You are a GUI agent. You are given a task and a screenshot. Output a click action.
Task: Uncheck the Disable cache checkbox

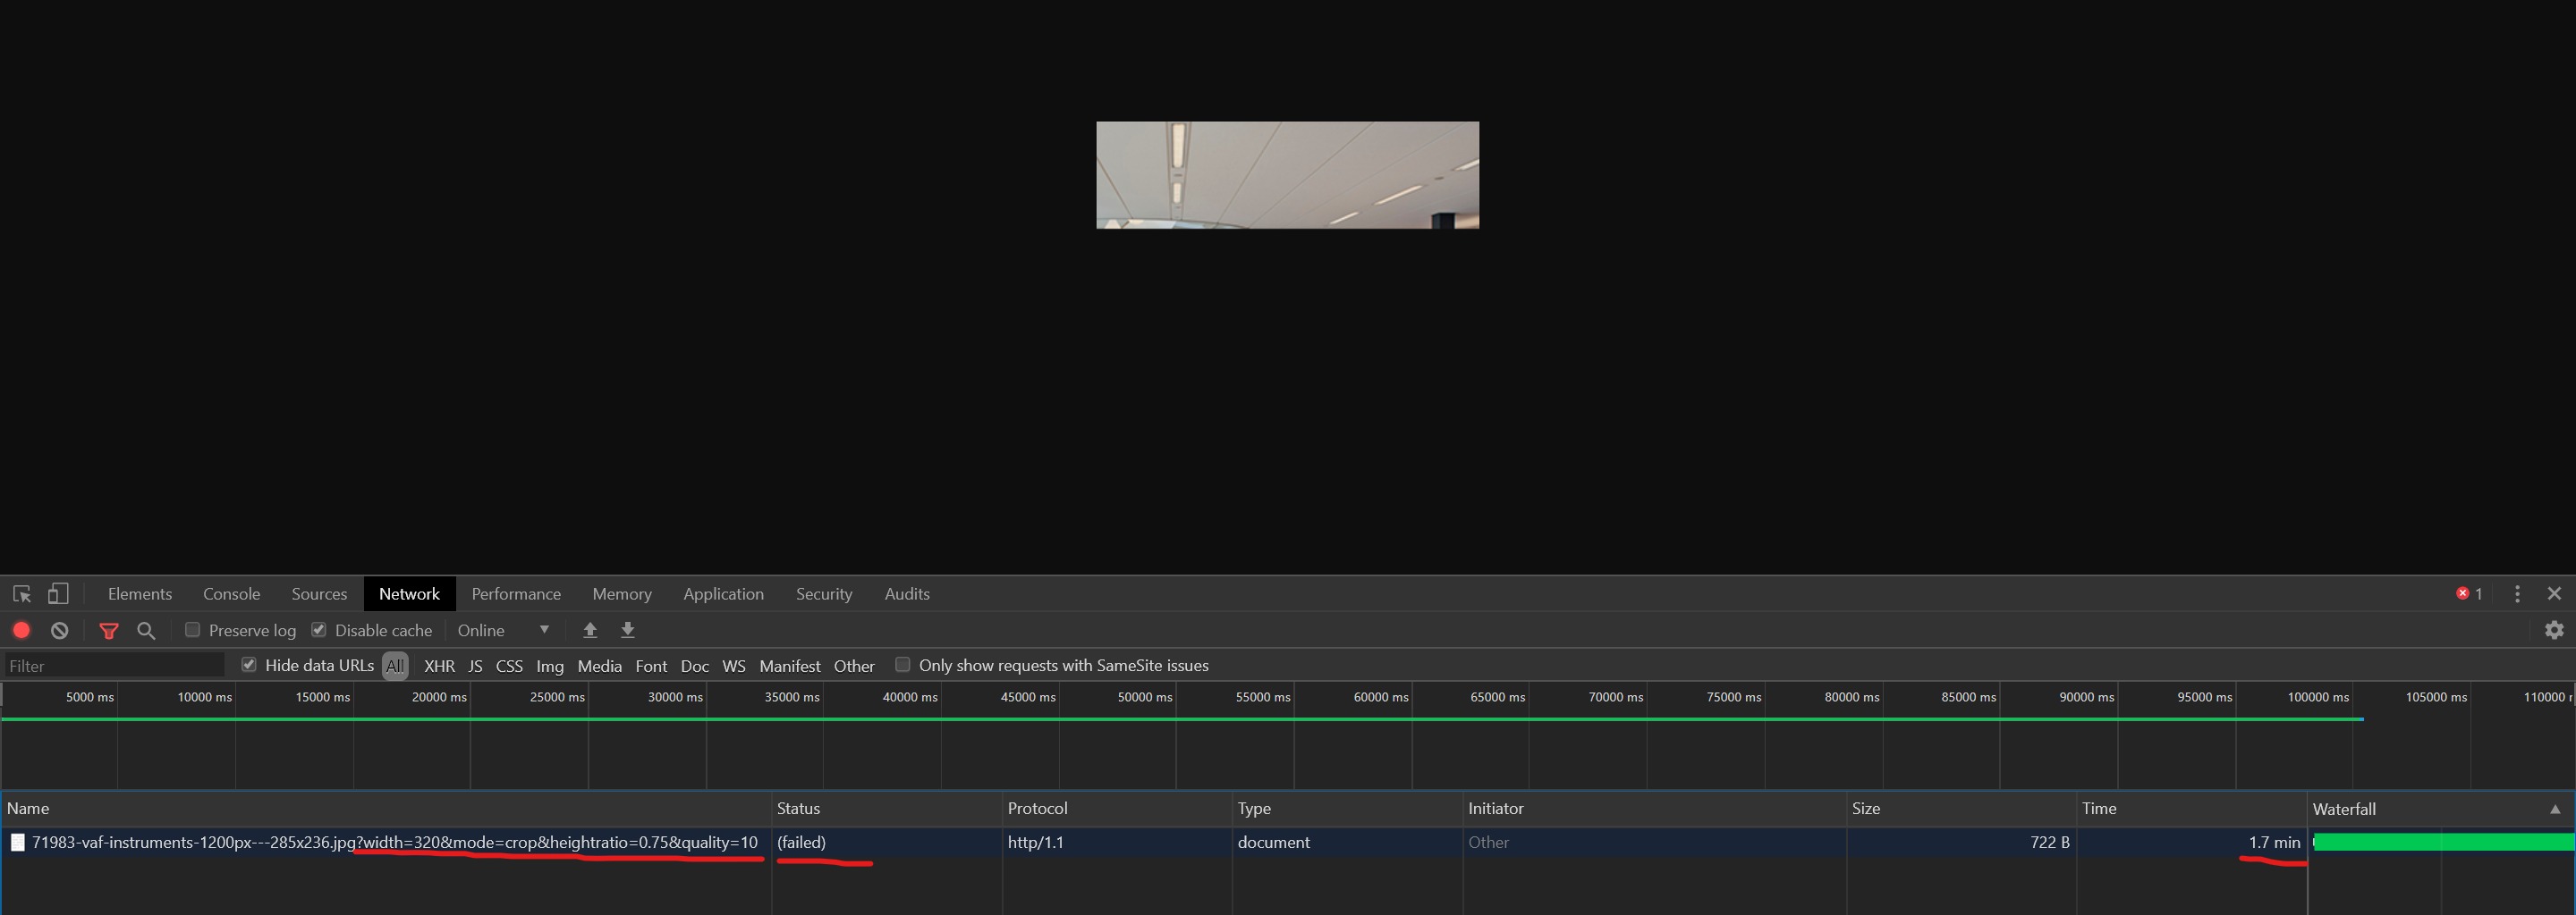[x=319, y=630]
